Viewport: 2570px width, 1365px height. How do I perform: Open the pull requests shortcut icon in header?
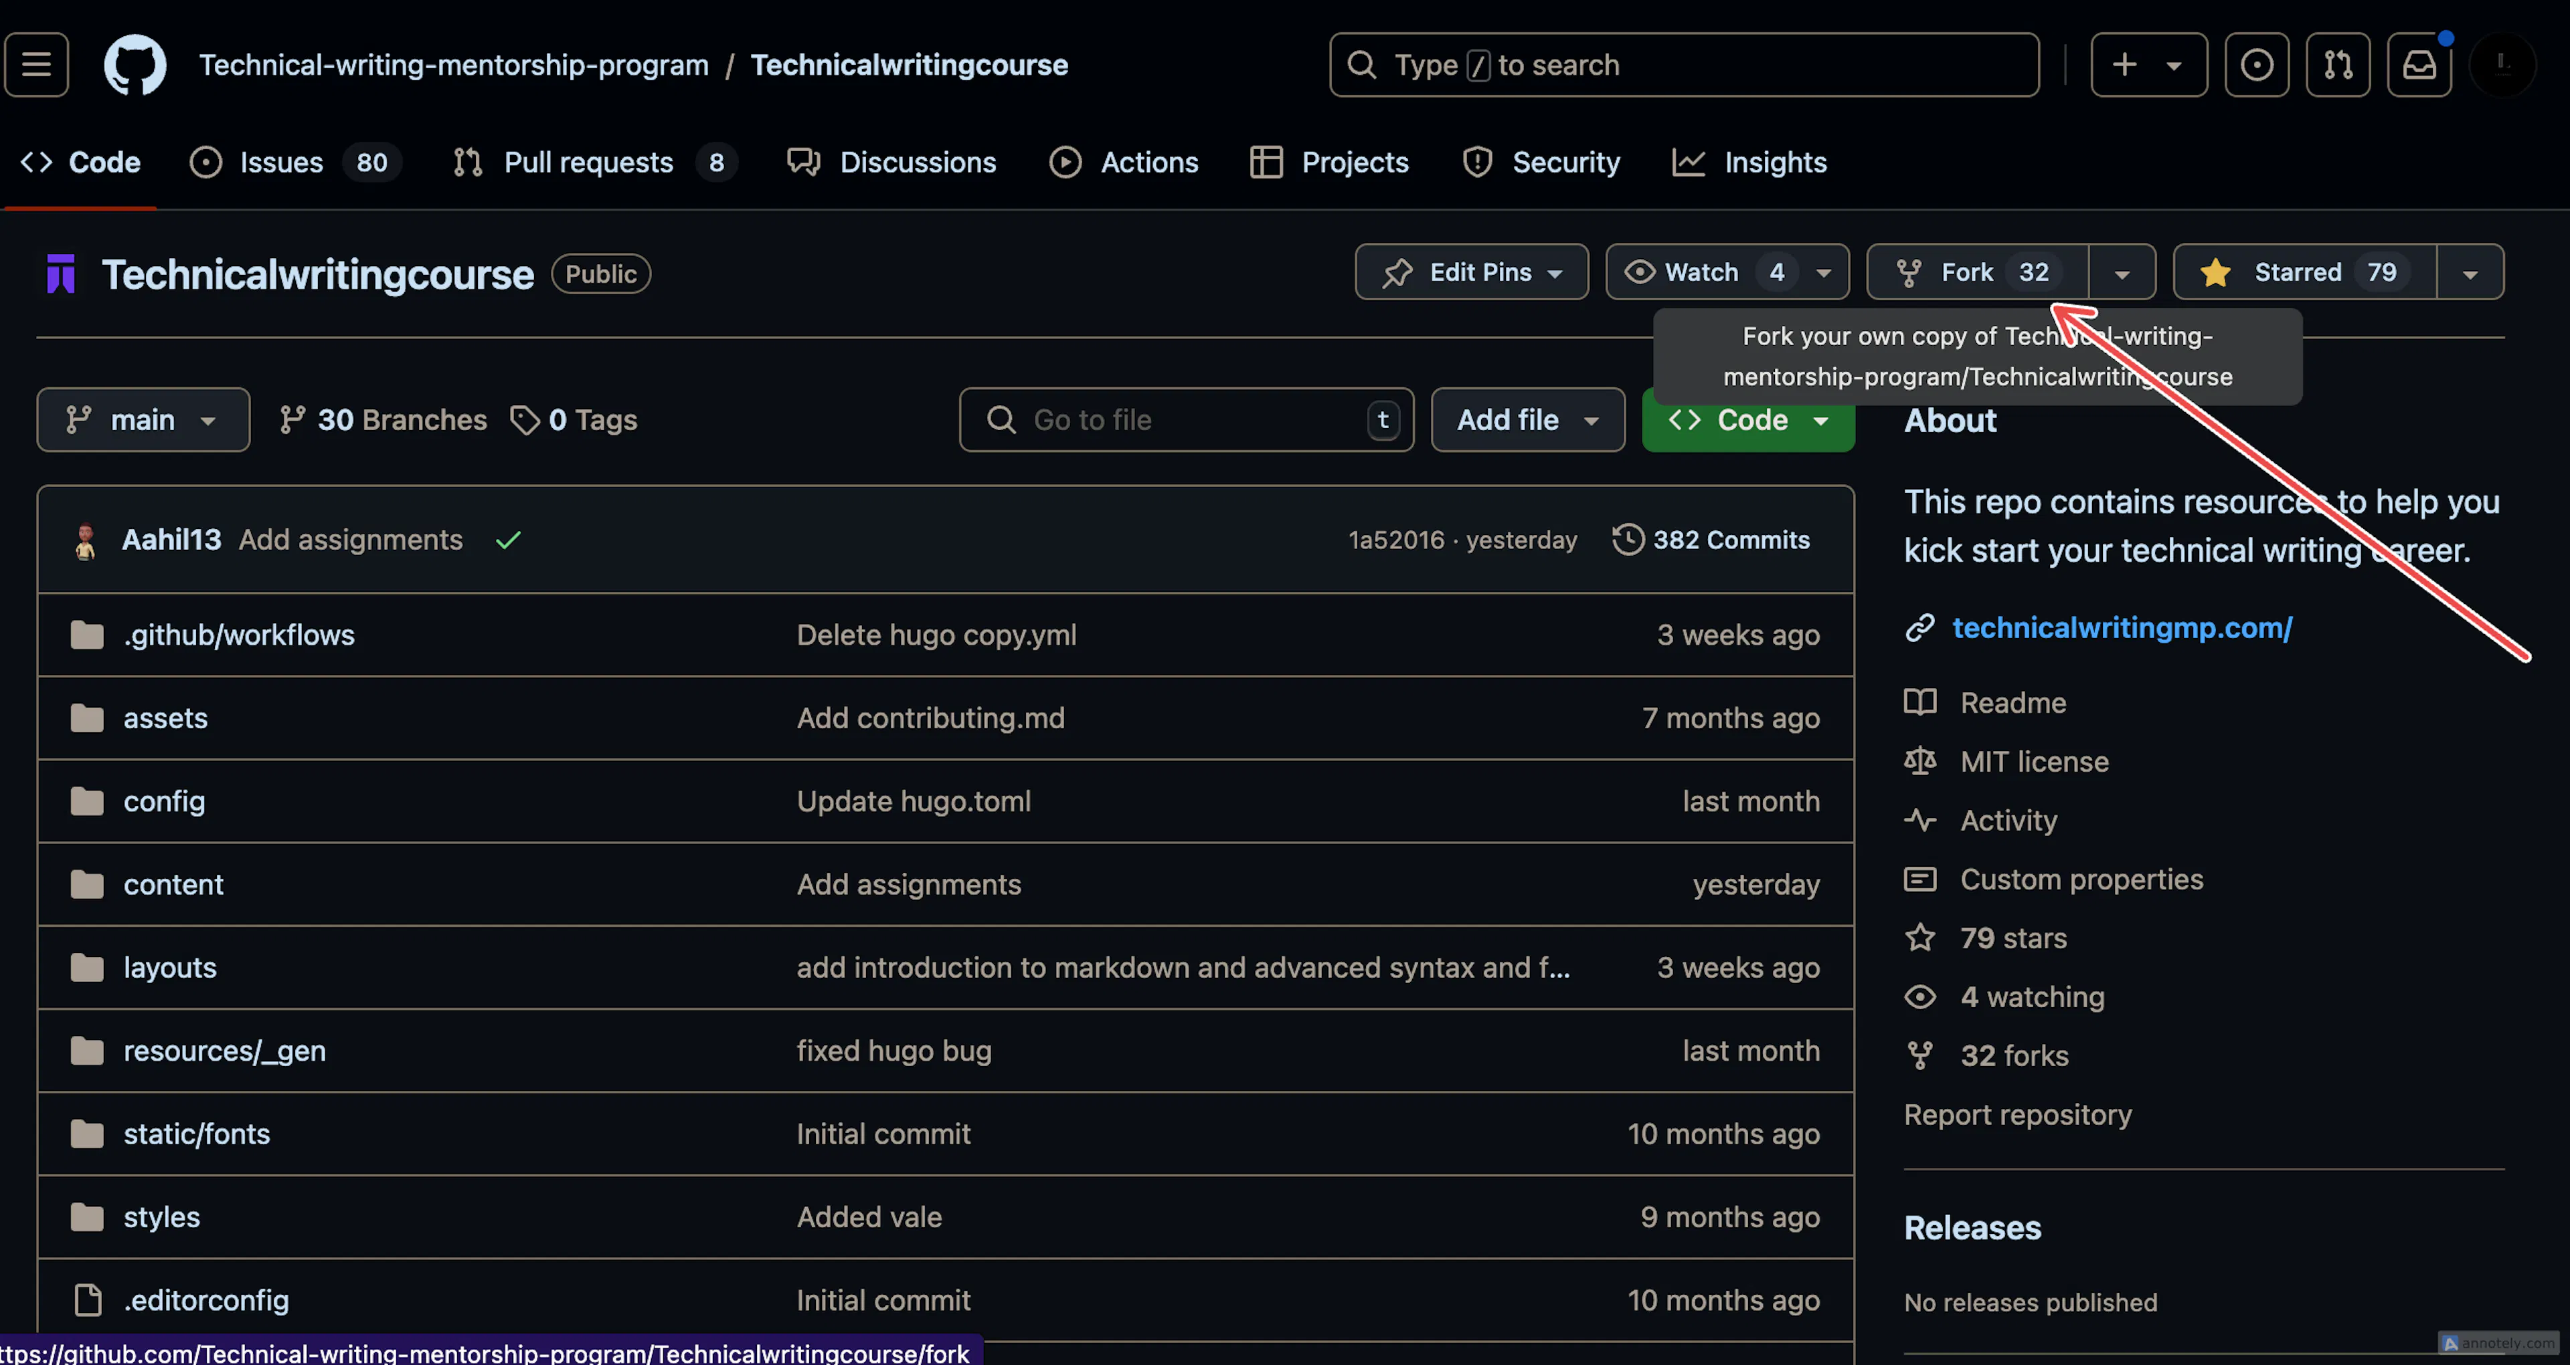(2338, 65)
